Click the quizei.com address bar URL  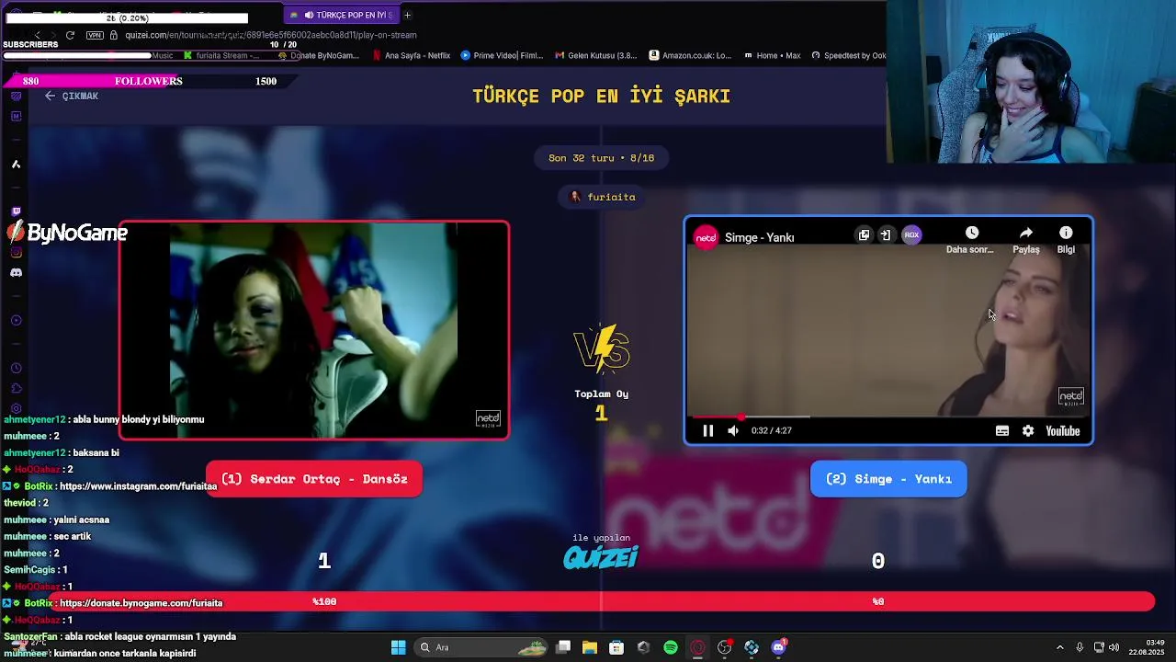(271, 35)
